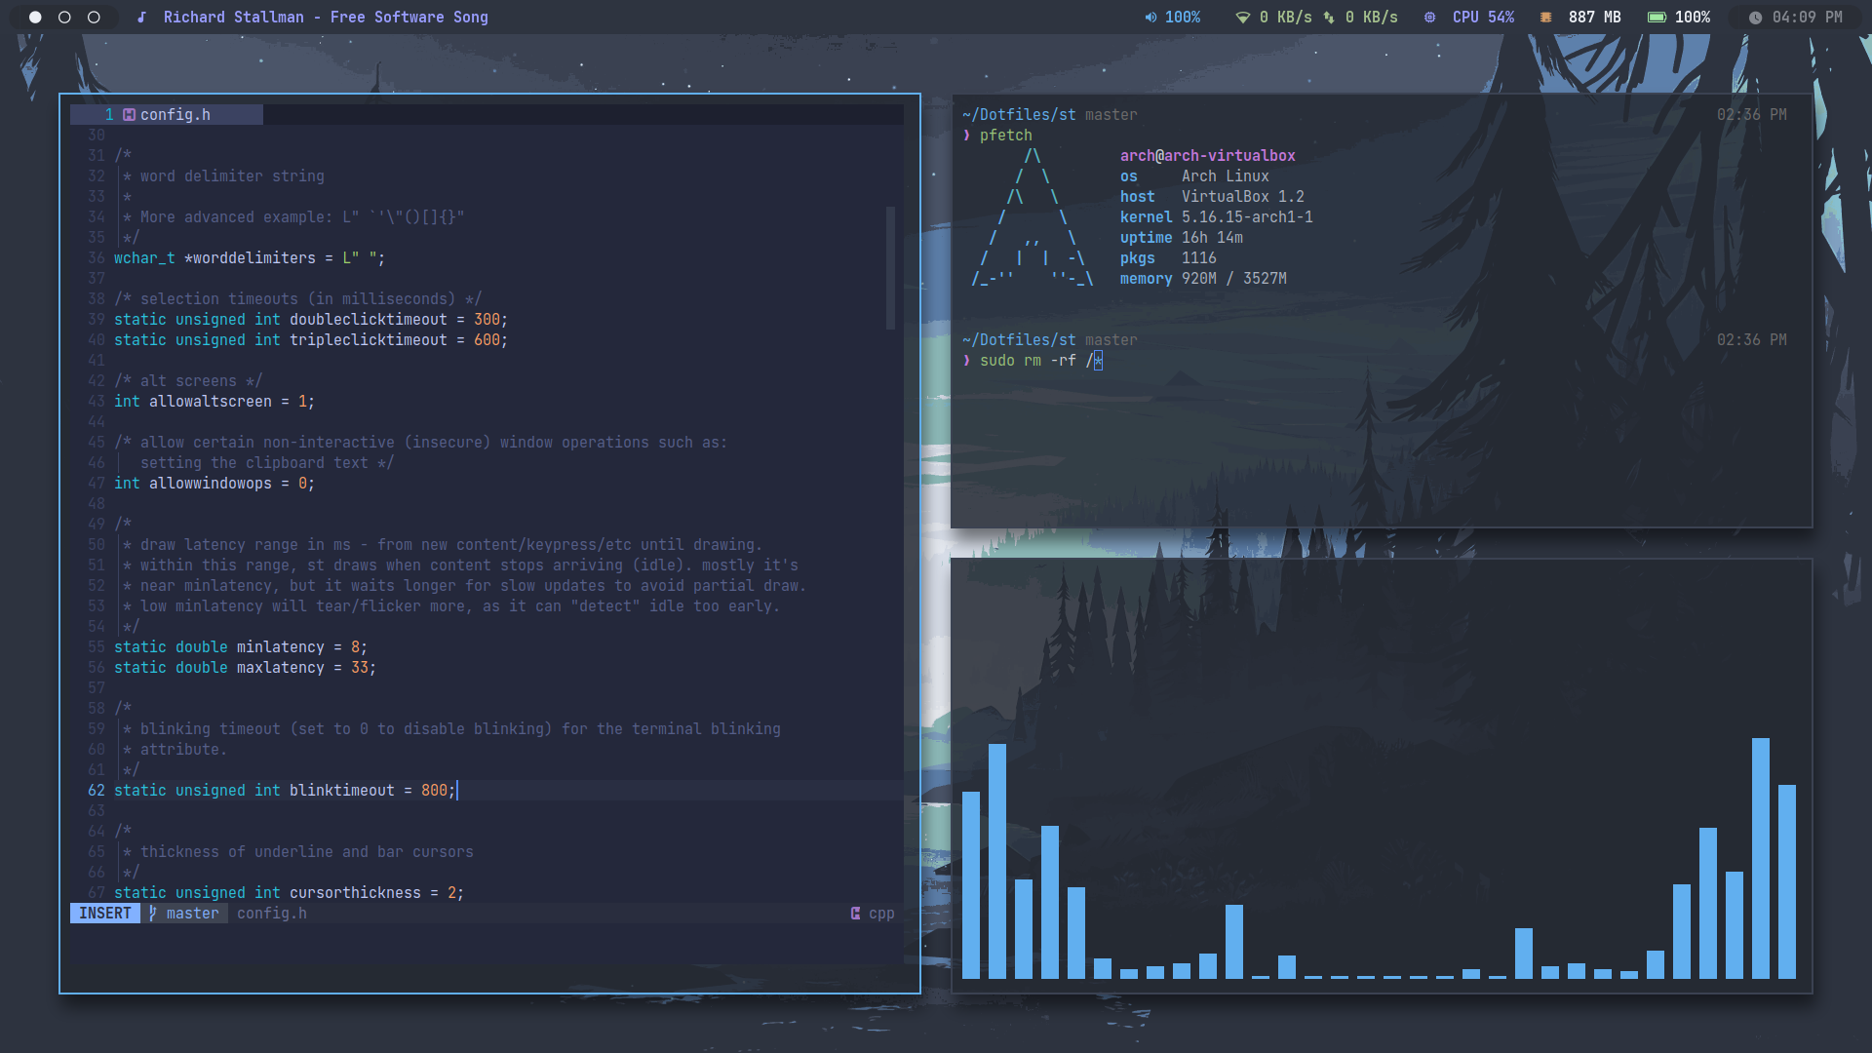
Task: Click the battery icon showing 100%
Action: 1657,17
